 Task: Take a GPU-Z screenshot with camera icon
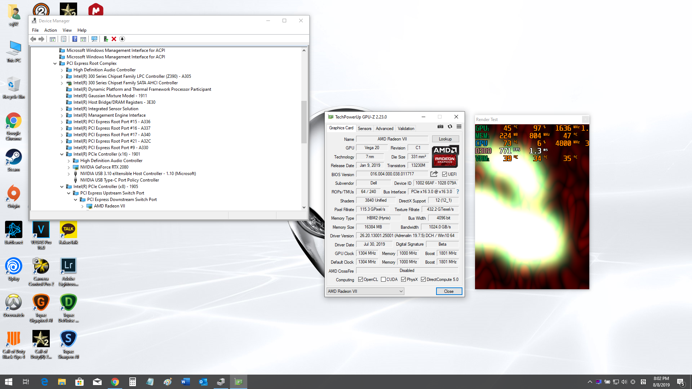coord(440,126)
